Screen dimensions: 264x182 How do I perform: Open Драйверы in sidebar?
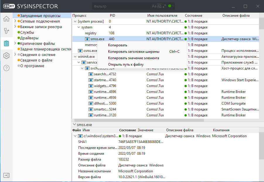coord(29,38)
